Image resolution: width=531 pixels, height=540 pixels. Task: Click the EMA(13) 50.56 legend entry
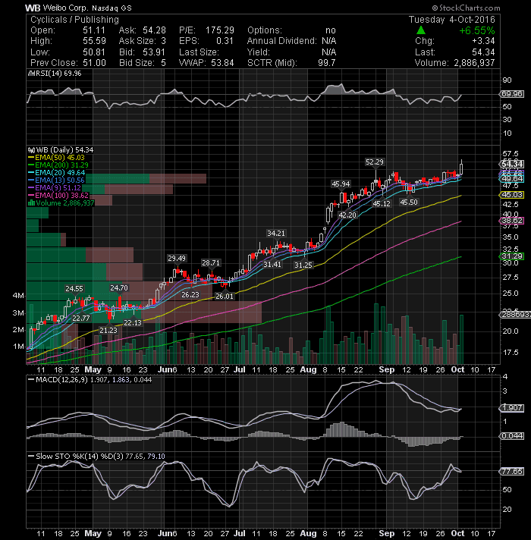coord(56,180)
